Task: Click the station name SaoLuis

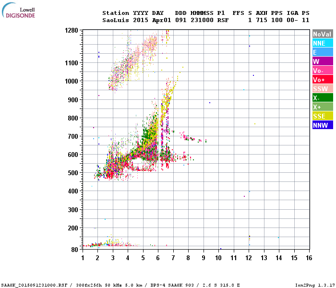Action: point(116,20)
